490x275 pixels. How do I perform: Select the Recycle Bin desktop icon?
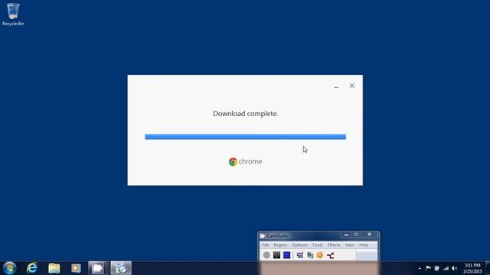tap(13, 15)
